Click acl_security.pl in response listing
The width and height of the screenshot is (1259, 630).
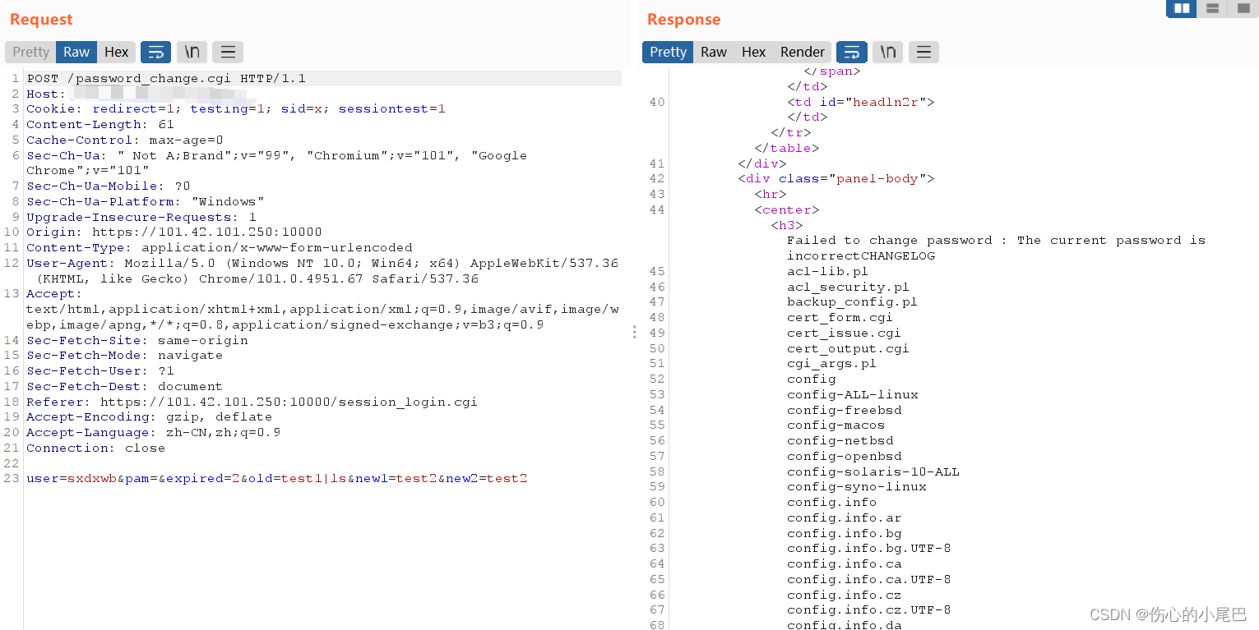[849, 287]
